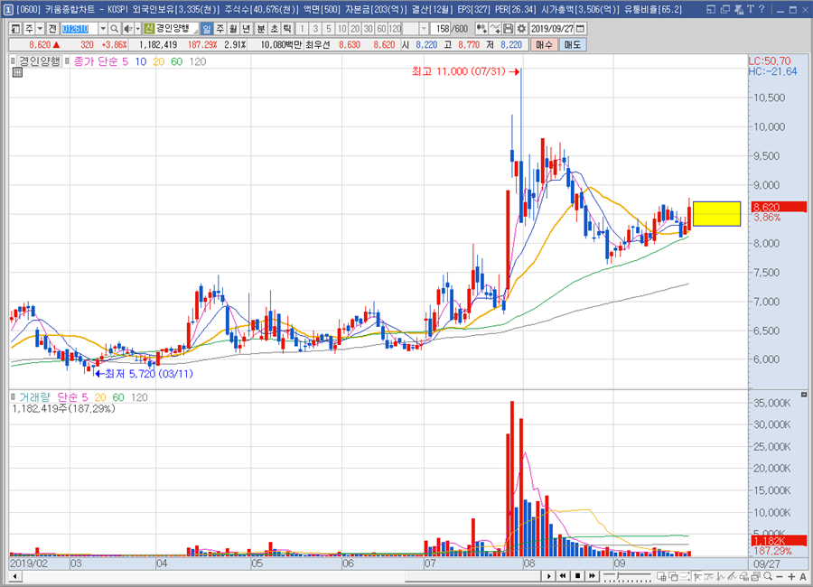The height and width of the screenshot is (587, 813).
Task: Click the title bar duplicate window icon
Action: [x=724, y=9]
